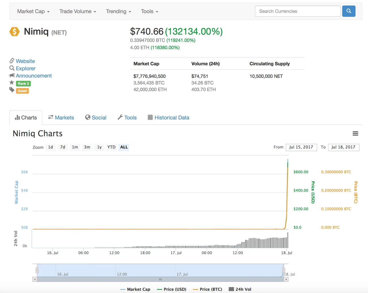The height and width of the screenshot is (293, 368).
Task: Select the 1d zoom range
Action: click(51, 147)
